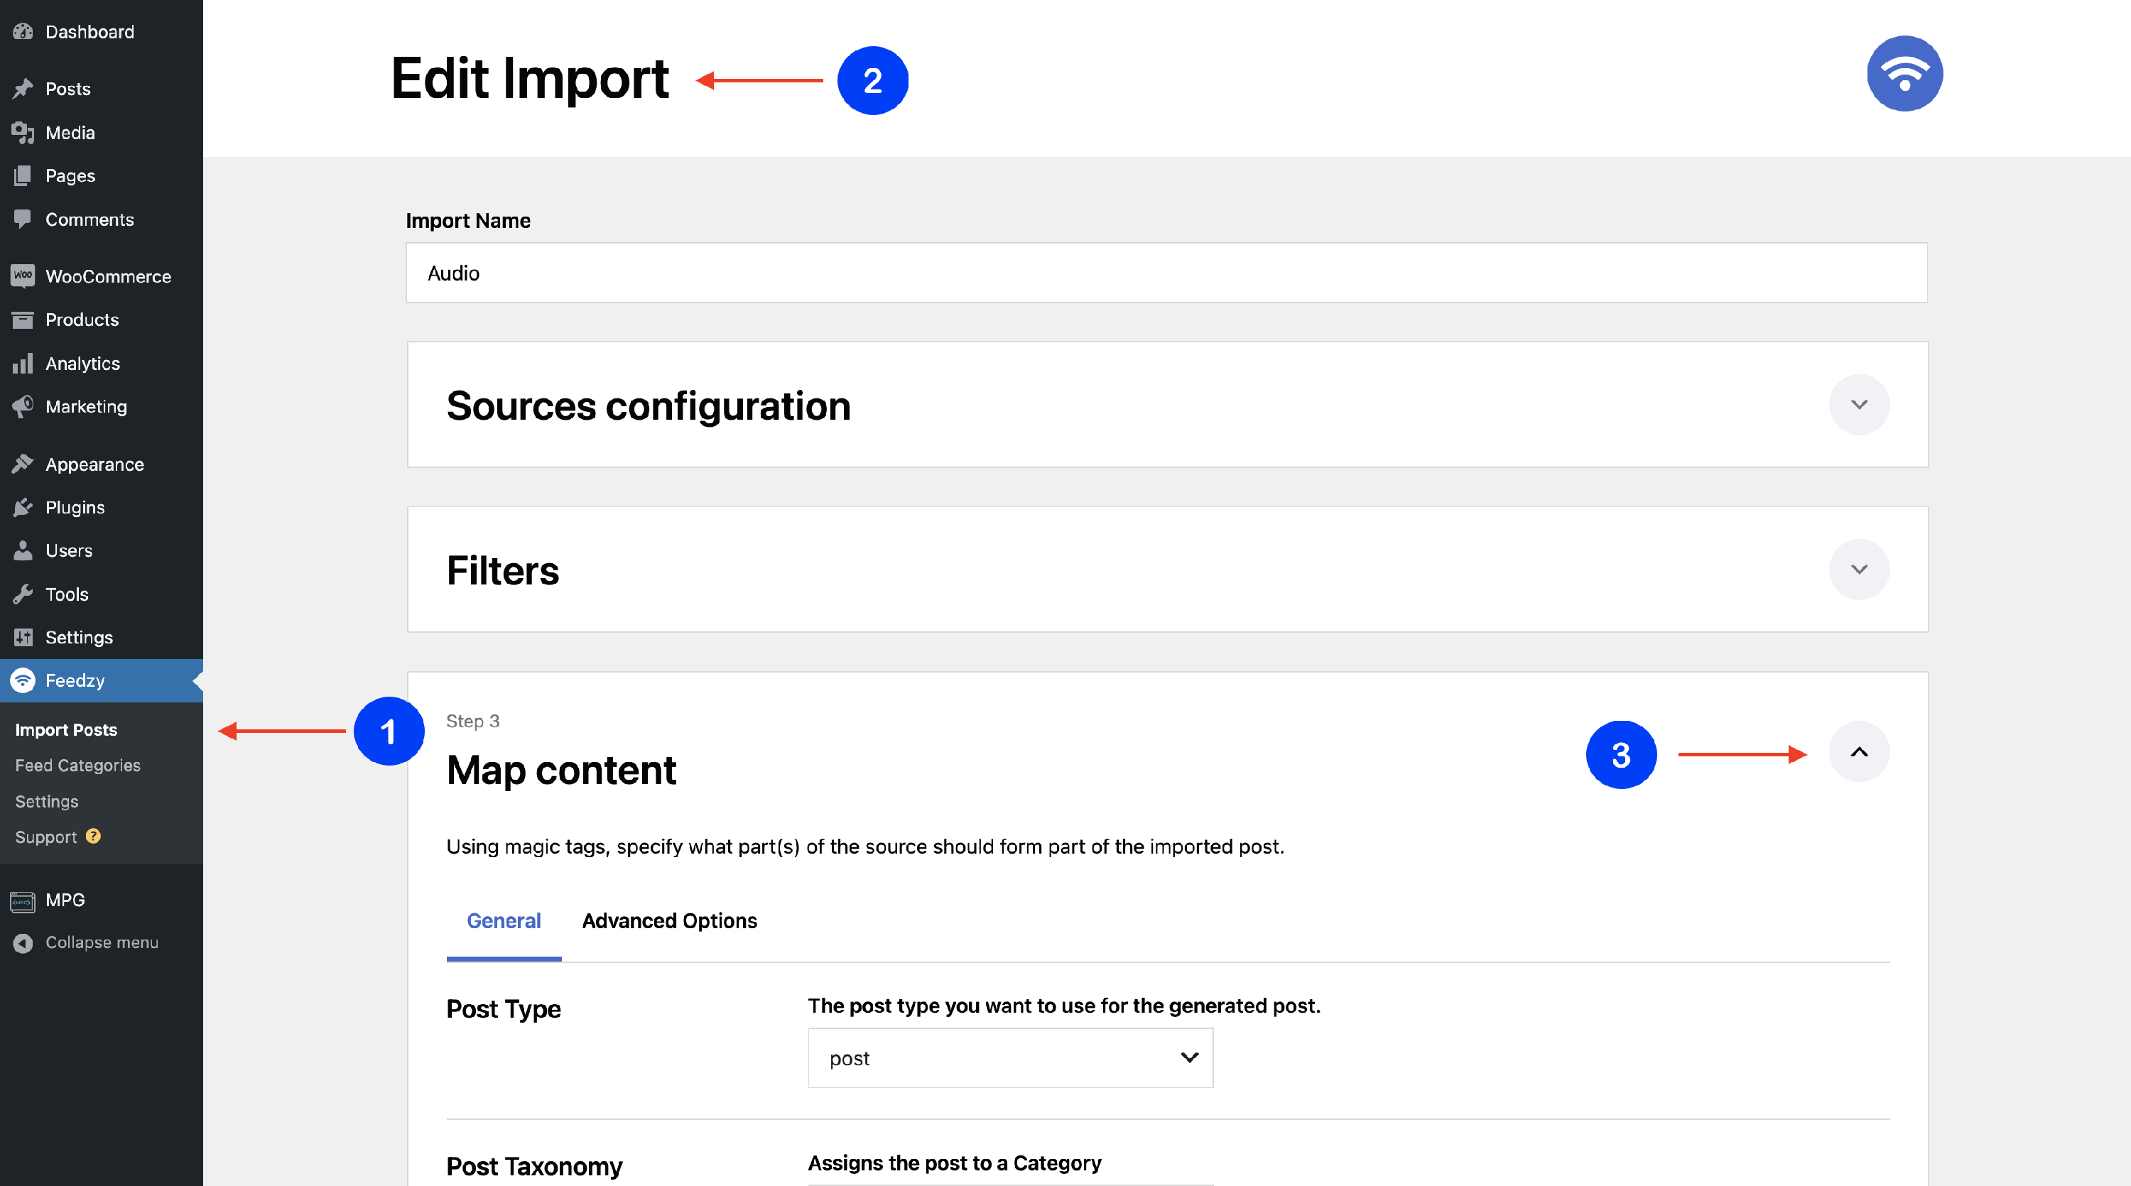Click the Tools wrench icon
2131x1186 pixels.
click(x=23, y=594)
